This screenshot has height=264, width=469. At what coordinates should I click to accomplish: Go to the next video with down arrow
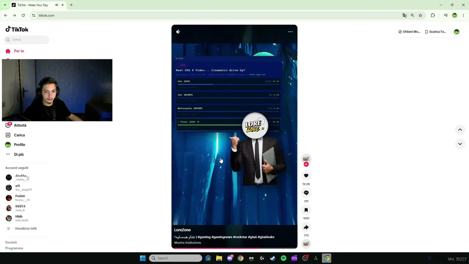(x=460, y=144)
